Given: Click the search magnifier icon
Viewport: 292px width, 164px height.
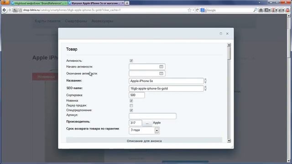Looking at the screenshot, I should point(255,10).
